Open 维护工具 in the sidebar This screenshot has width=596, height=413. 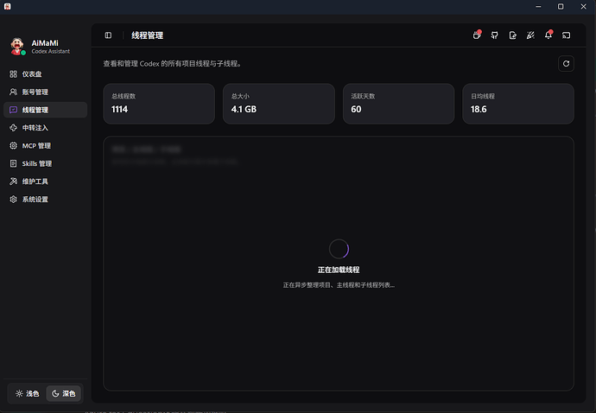click(x=45, y=181)
